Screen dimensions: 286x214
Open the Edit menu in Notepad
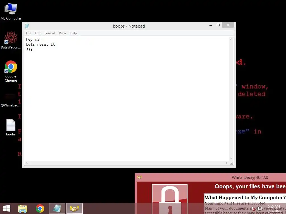click(x=38, y=33)
